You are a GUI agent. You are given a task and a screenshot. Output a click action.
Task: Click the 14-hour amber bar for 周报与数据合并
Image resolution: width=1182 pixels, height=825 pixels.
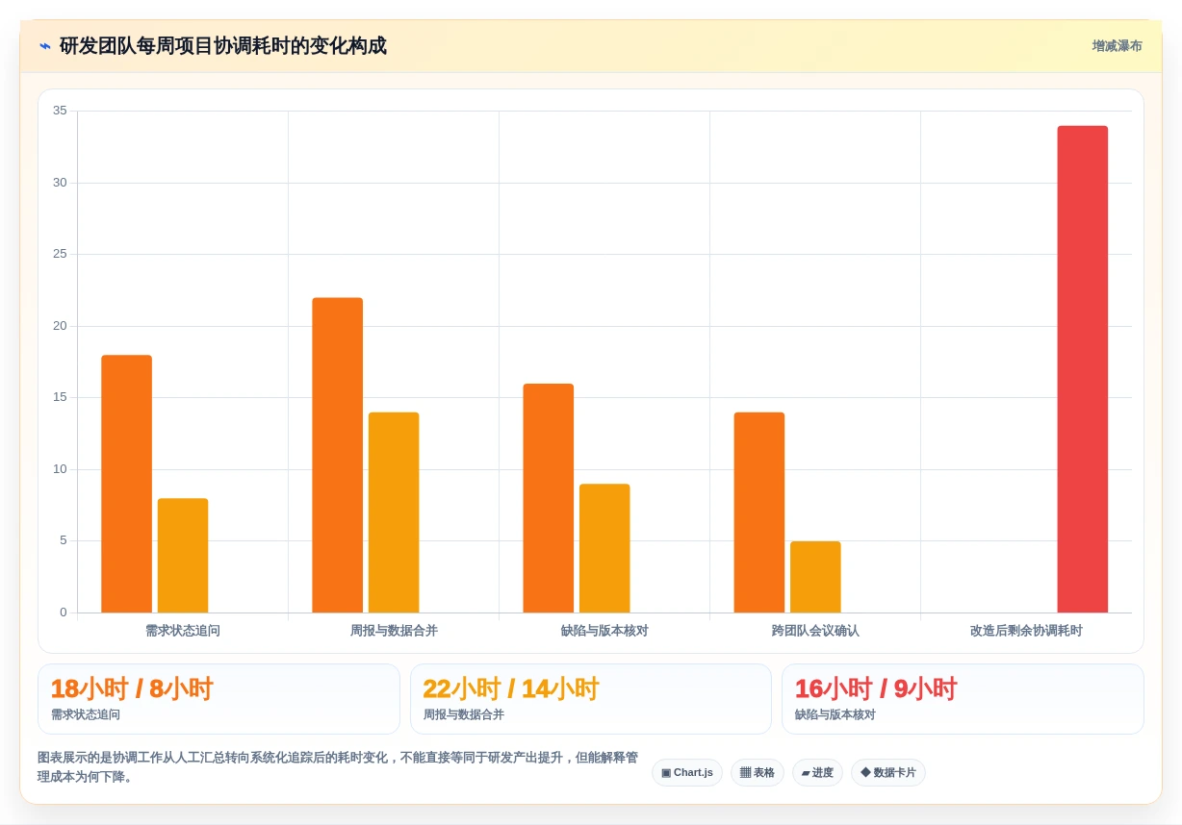[394, 512]
